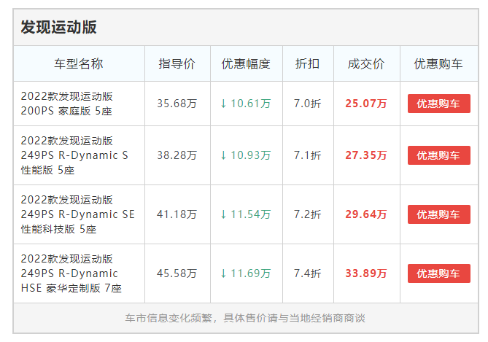Viewport: 488px width, 342px height.
Task: Click the 7.4折 discount cell
Action: point(308,273)
